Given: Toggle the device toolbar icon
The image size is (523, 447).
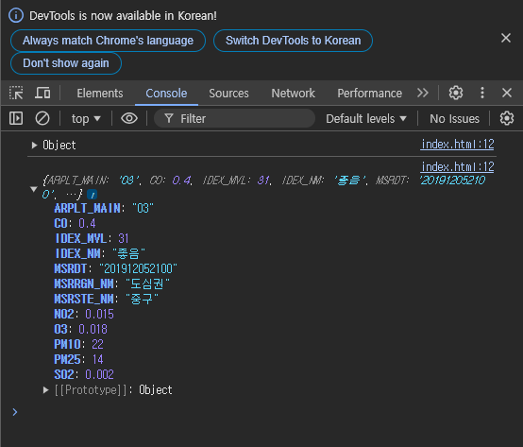Looking at the screenshot, I should point(42,93).
